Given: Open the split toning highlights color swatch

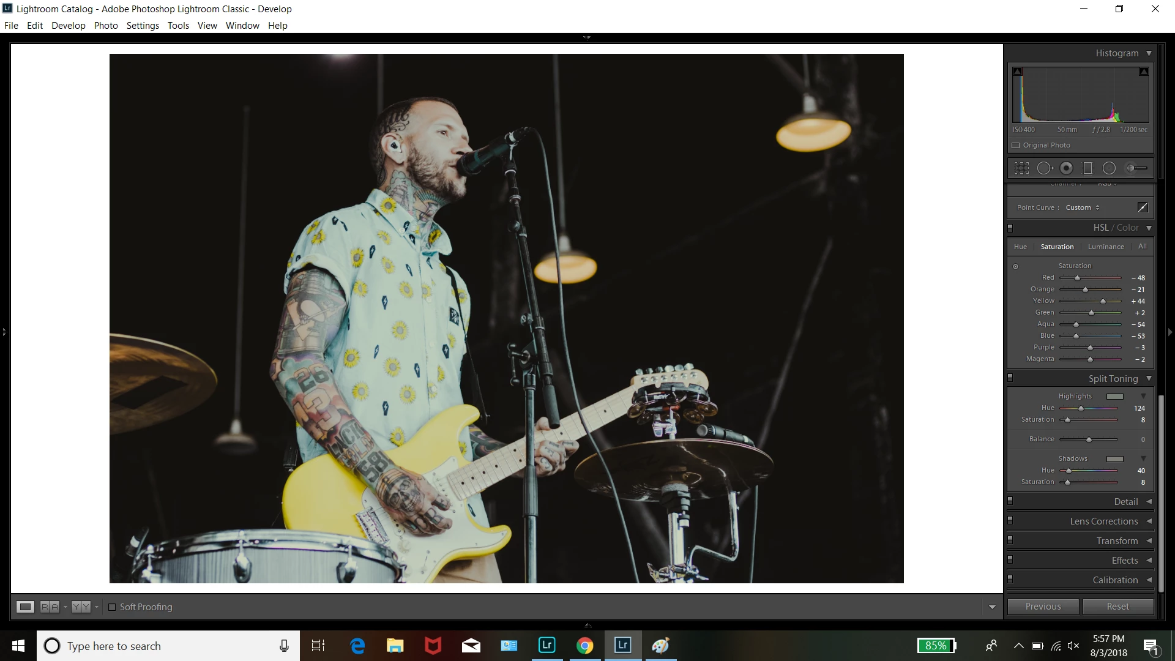Looking at the screenshot, I should point(1115,397).
